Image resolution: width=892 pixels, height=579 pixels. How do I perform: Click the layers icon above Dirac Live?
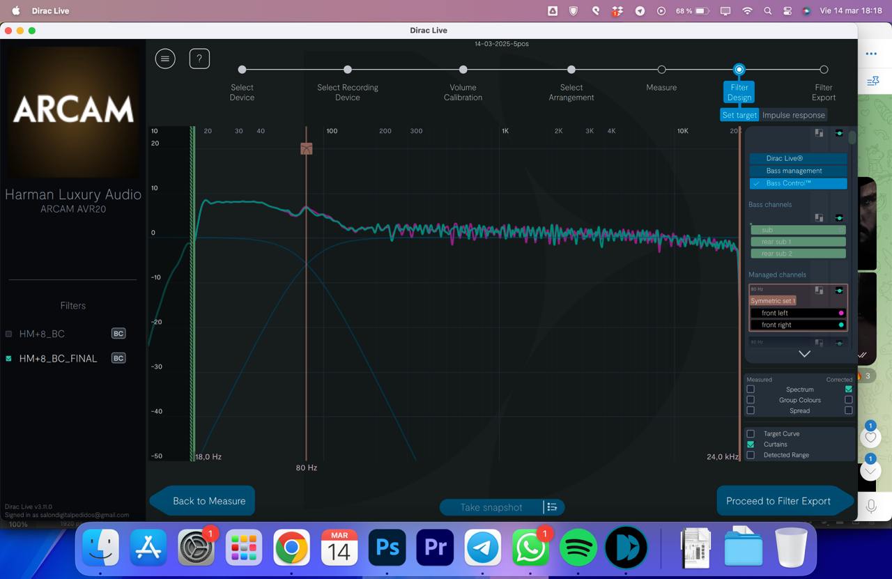pyautogui.click(x=820, y=133)
